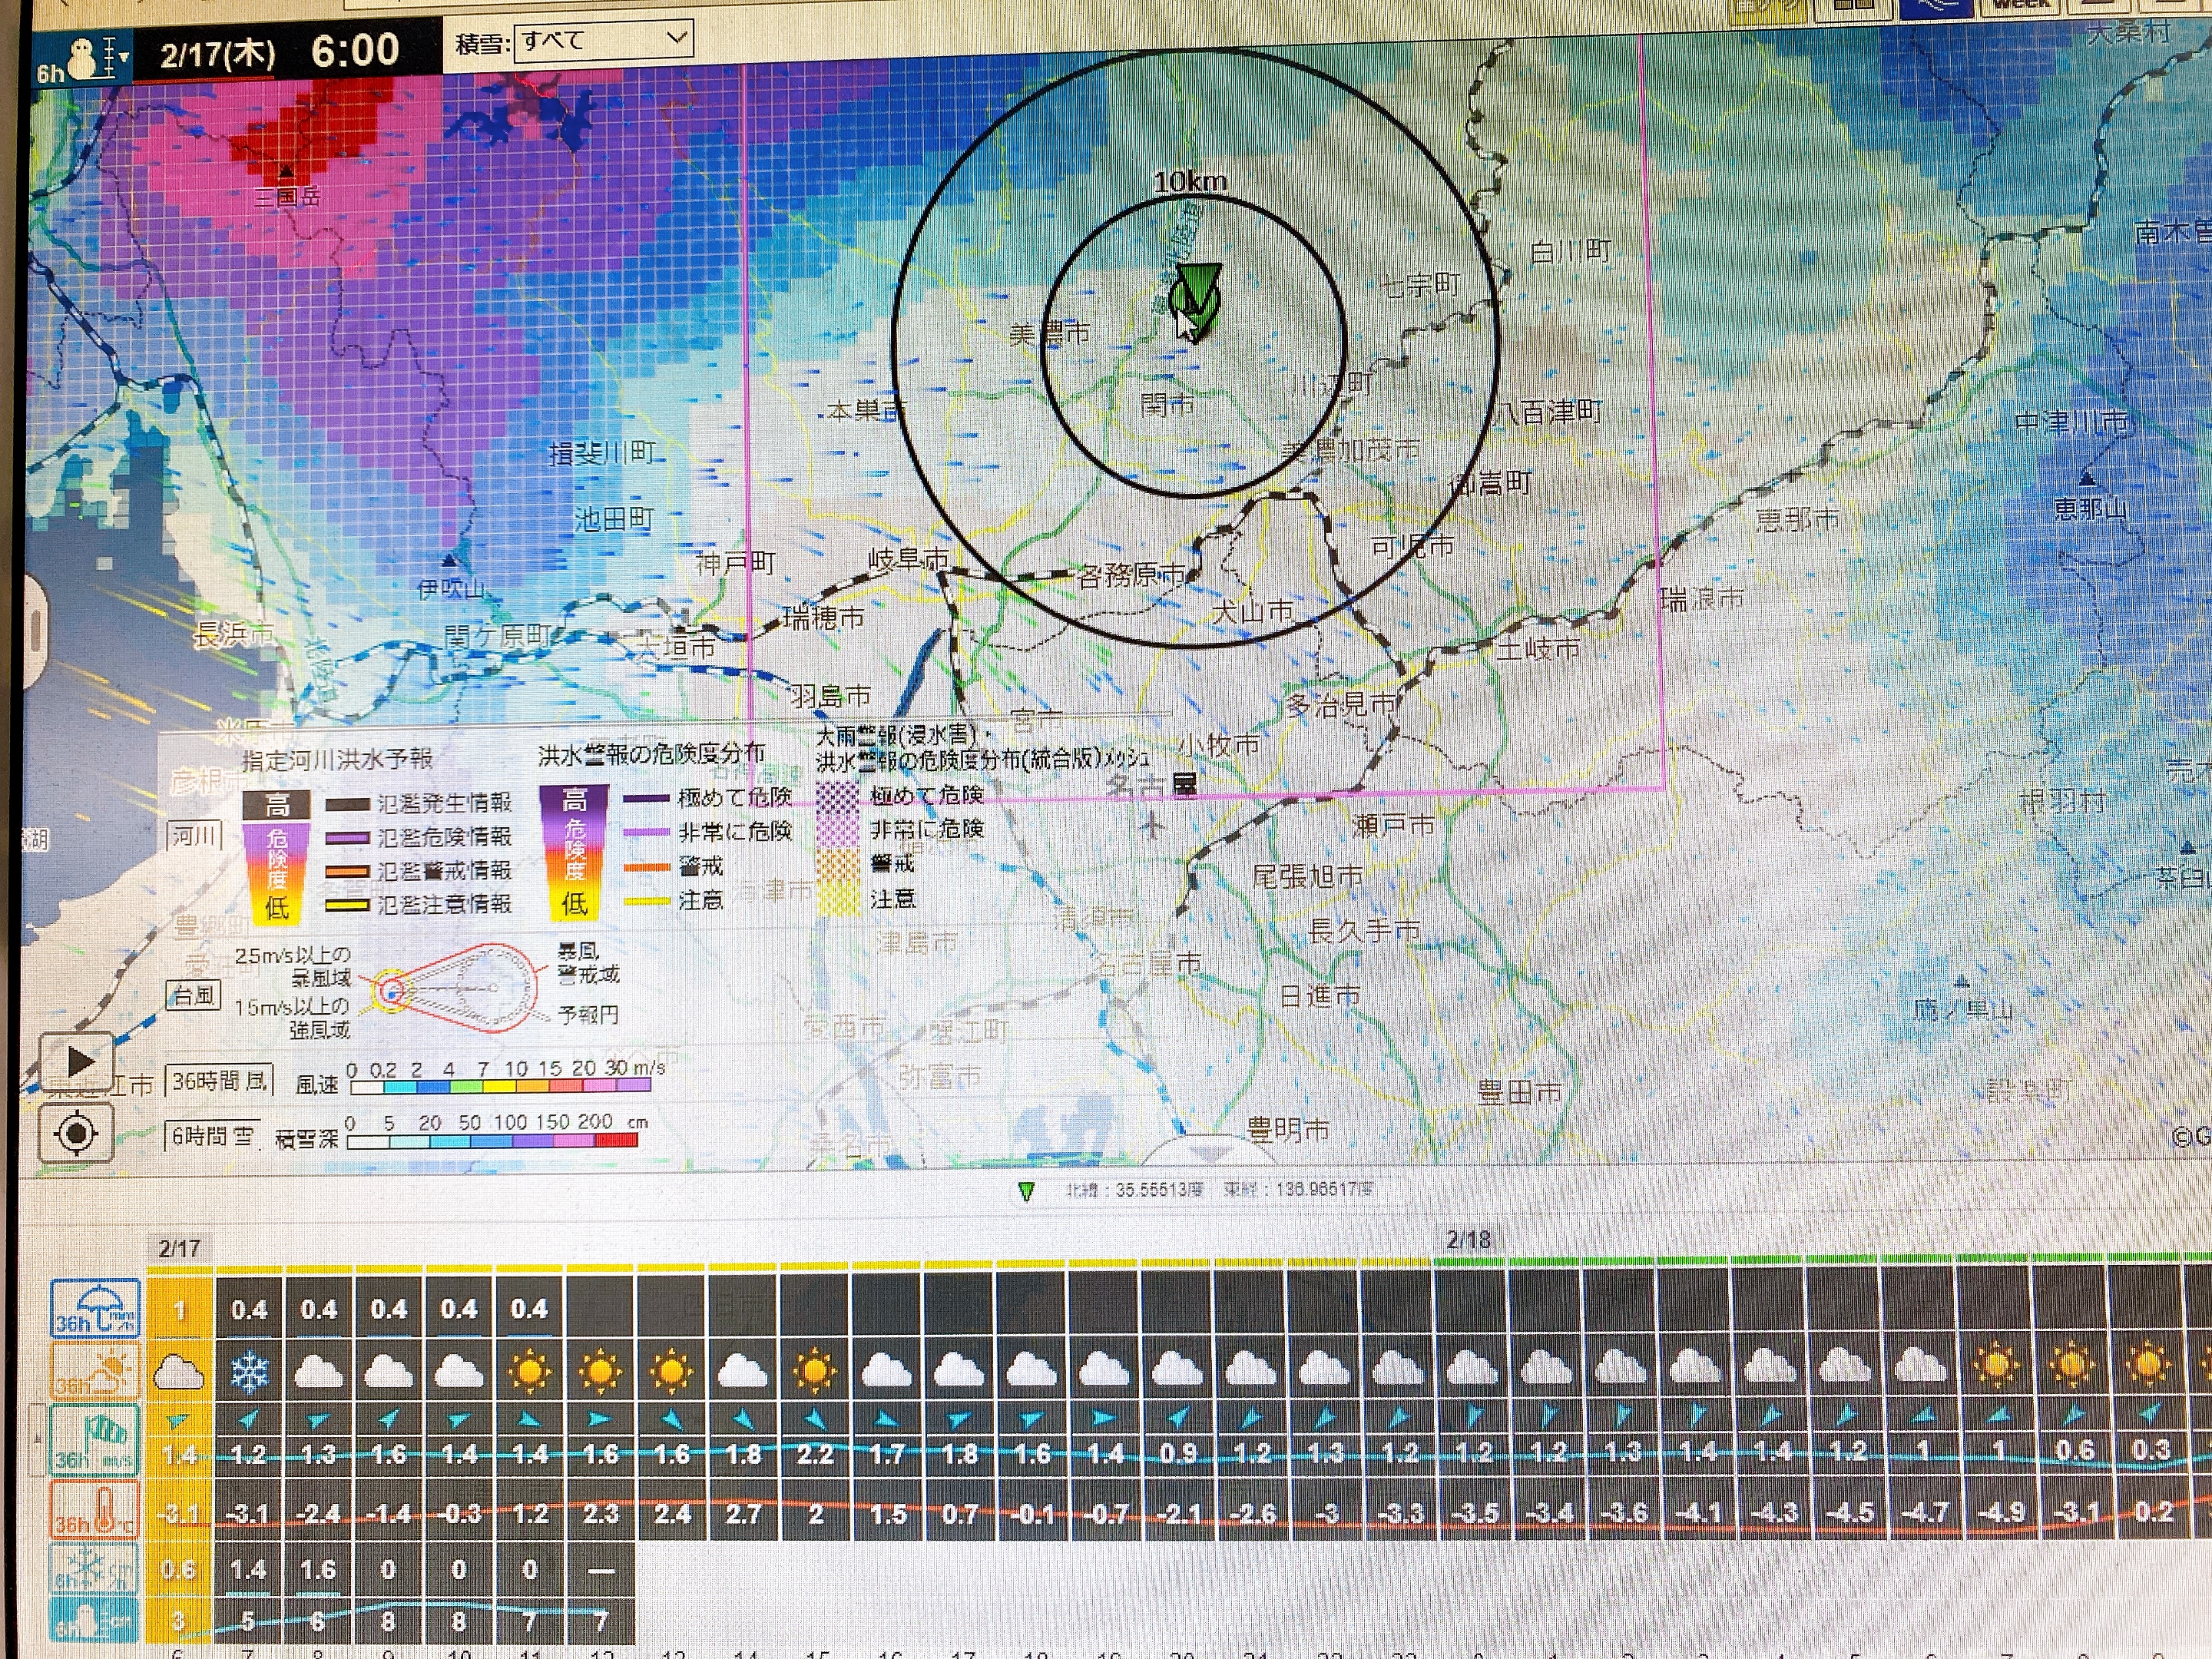Select the 6h snow depth snowman row icon

pyautogui.click(x=94, y=1622)
